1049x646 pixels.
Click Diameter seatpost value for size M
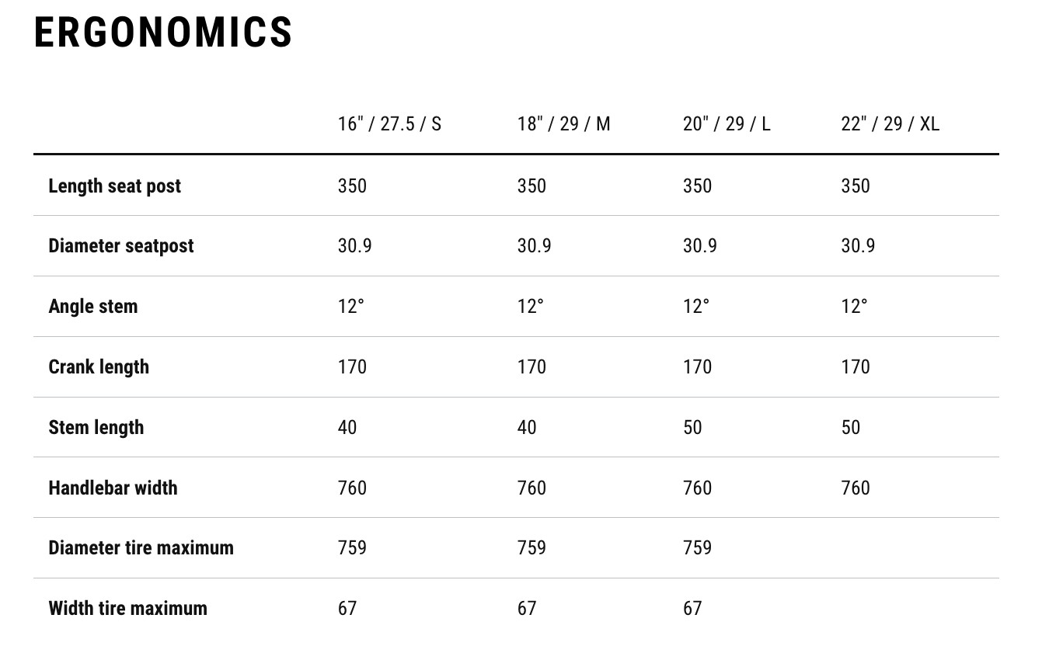tap(534, 246)
